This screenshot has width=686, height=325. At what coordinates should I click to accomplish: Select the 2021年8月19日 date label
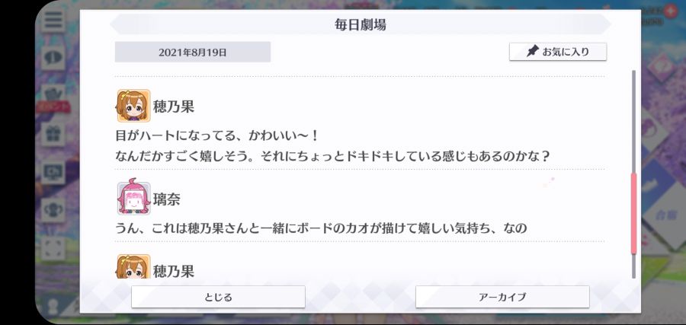193,53
